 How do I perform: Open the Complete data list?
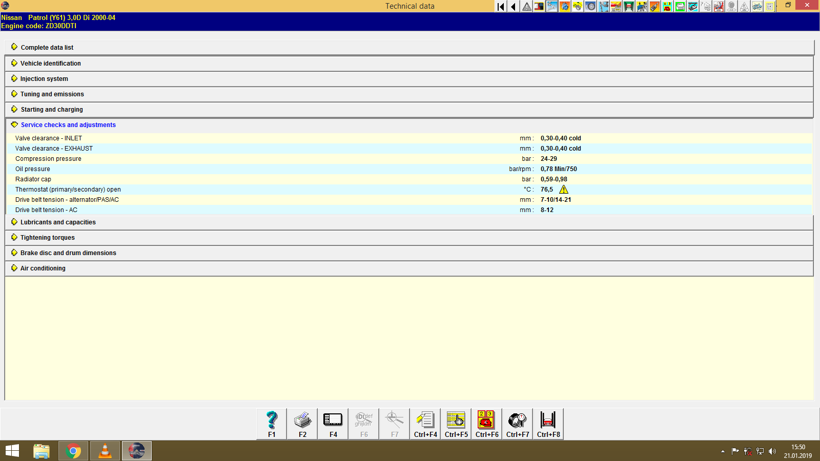pos(47,47)
